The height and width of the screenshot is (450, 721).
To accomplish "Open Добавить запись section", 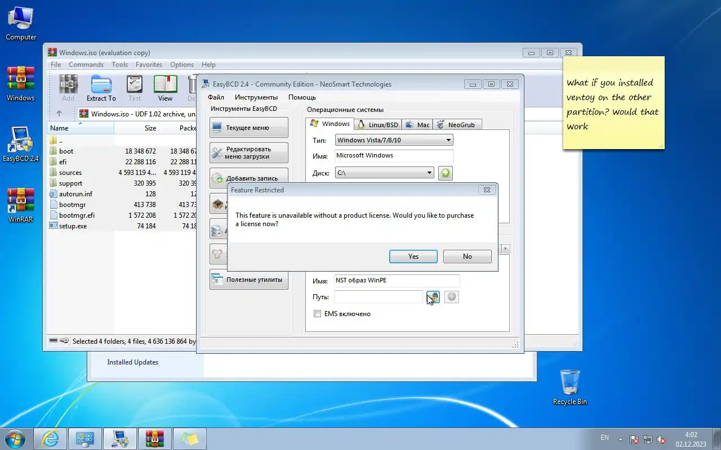I will pos(248,178).
